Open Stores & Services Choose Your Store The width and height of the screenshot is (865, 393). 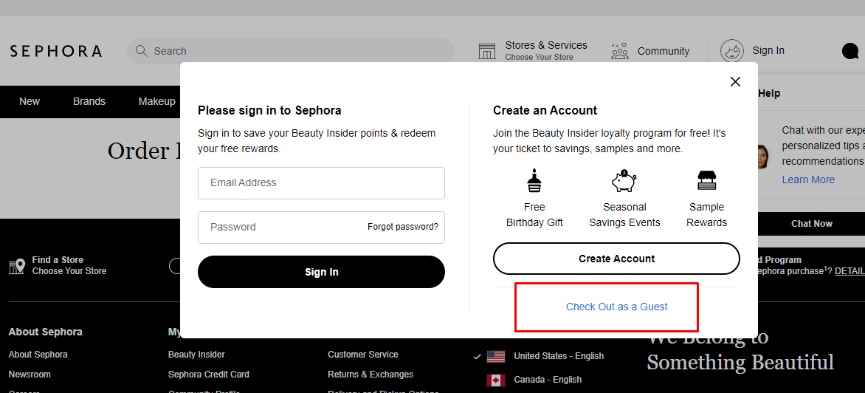pyautogui.click(x=545, y=51)
